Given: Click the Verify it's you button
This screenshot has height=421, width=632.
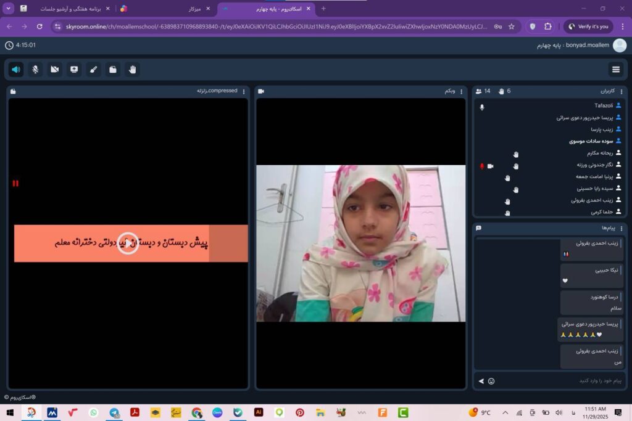Looking at the screenshot, I should (x=588, y=27).
